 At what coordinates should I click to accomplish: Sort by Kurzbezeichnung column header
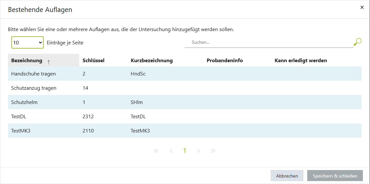tap(151, 61)
